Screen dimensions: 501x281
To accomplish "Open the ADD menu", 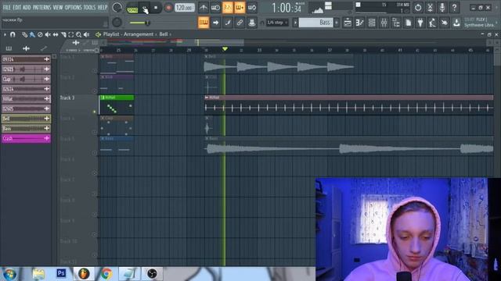I will (27, 7).
